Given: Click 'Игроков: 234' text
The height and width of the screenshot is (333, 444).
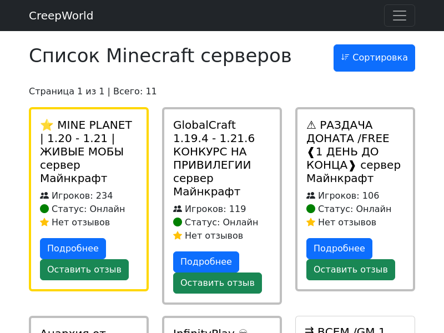Looking at the screenshot, I should coord(82,195).
